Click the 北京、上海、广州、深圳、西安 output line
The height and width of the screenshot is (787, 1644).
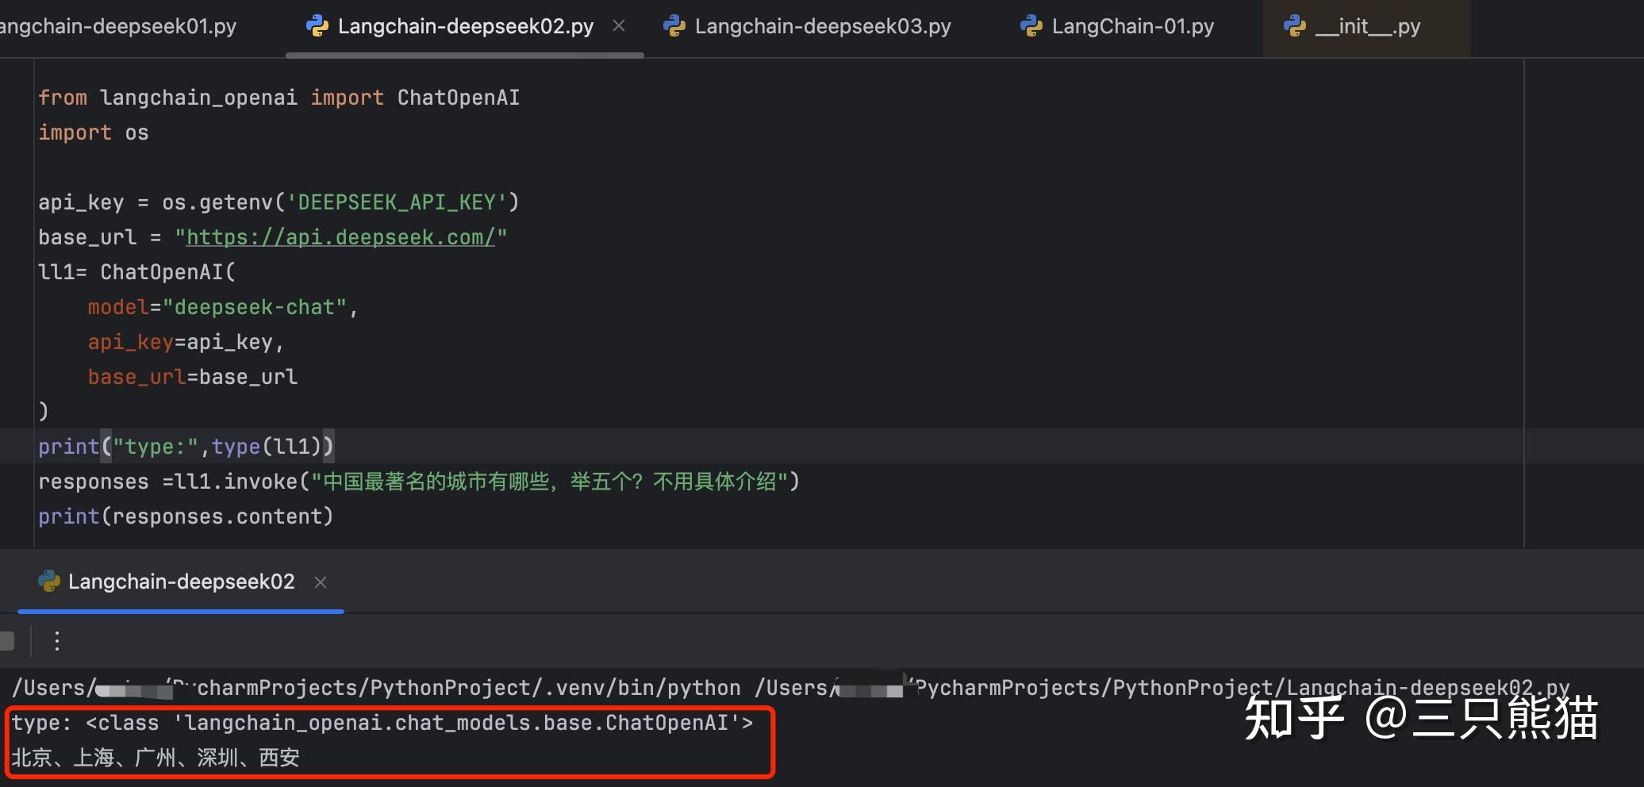156,758
